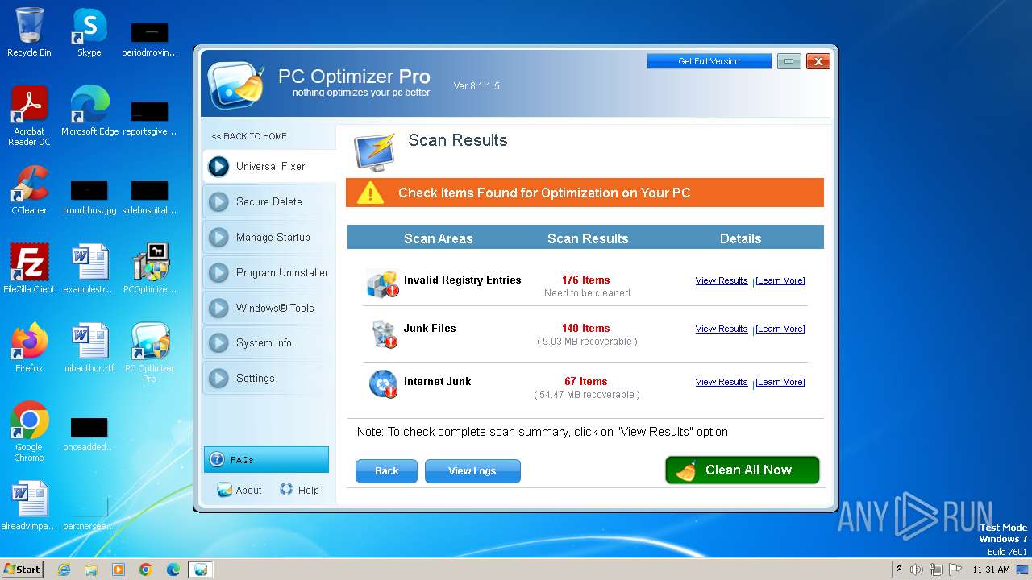Click the PC Optimizer Pro logo
1032x580 pixels.
pos(235,84)
